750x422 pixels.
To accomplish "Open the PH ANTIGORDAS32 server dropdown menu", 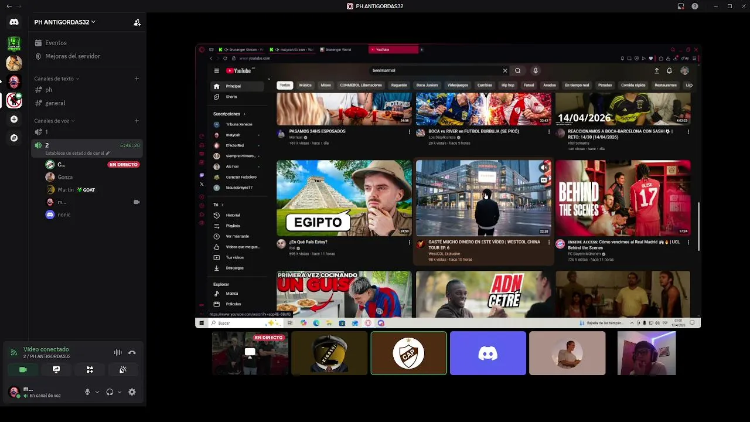I will pyautogui.click(x=64, y=22).
